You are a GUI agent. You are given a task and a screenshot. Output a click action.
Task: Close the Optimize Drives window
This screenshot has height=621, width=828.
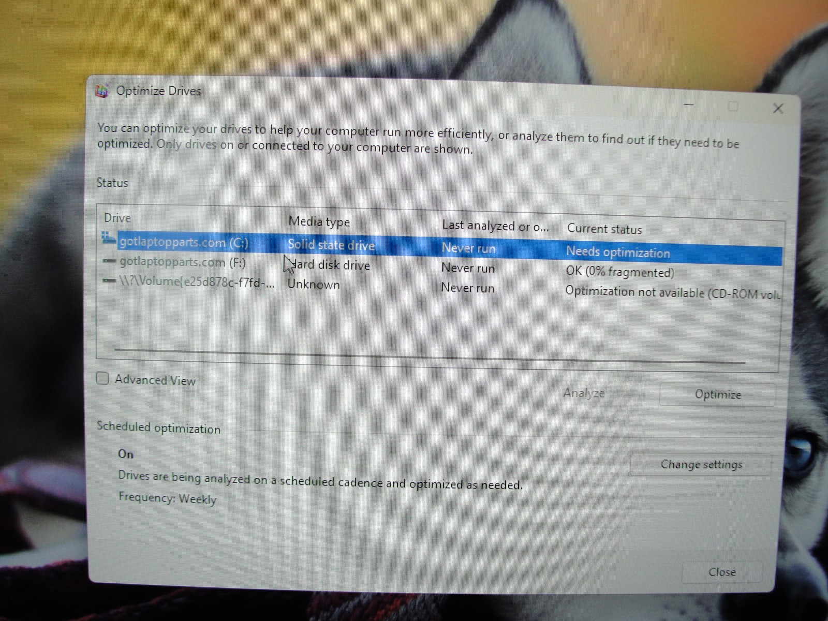(778, 108)
